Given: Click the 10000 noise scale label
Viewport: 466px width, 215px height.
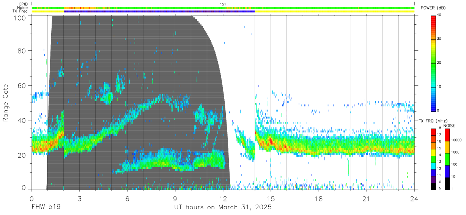Looking at the screenshot, I should (x=457, y=140).
